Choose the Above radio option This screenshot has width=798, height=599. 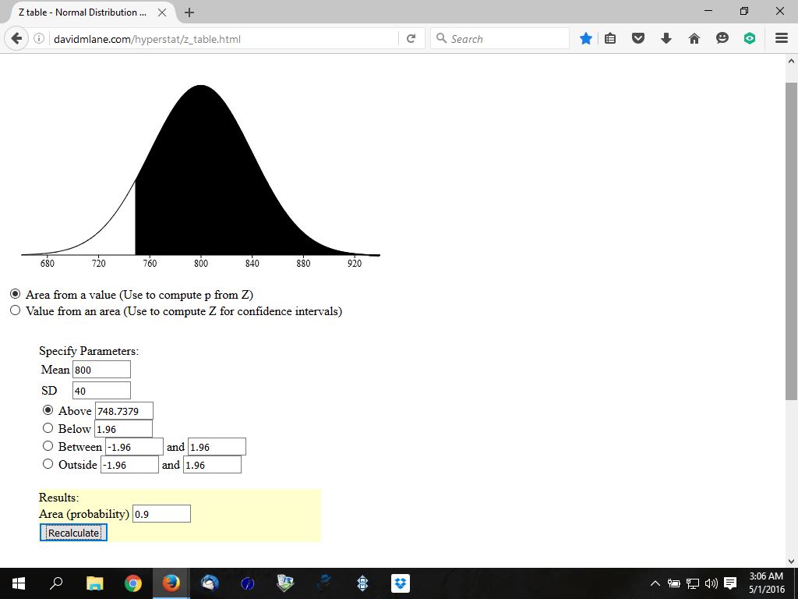tap(48, 410)
